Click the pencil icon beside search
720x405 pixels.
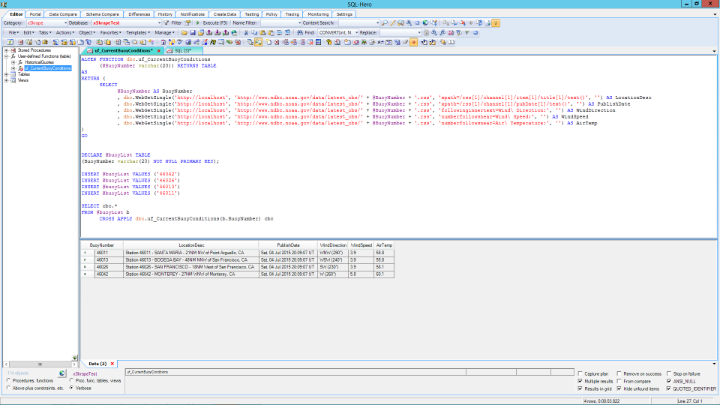(x=392, y=22)
